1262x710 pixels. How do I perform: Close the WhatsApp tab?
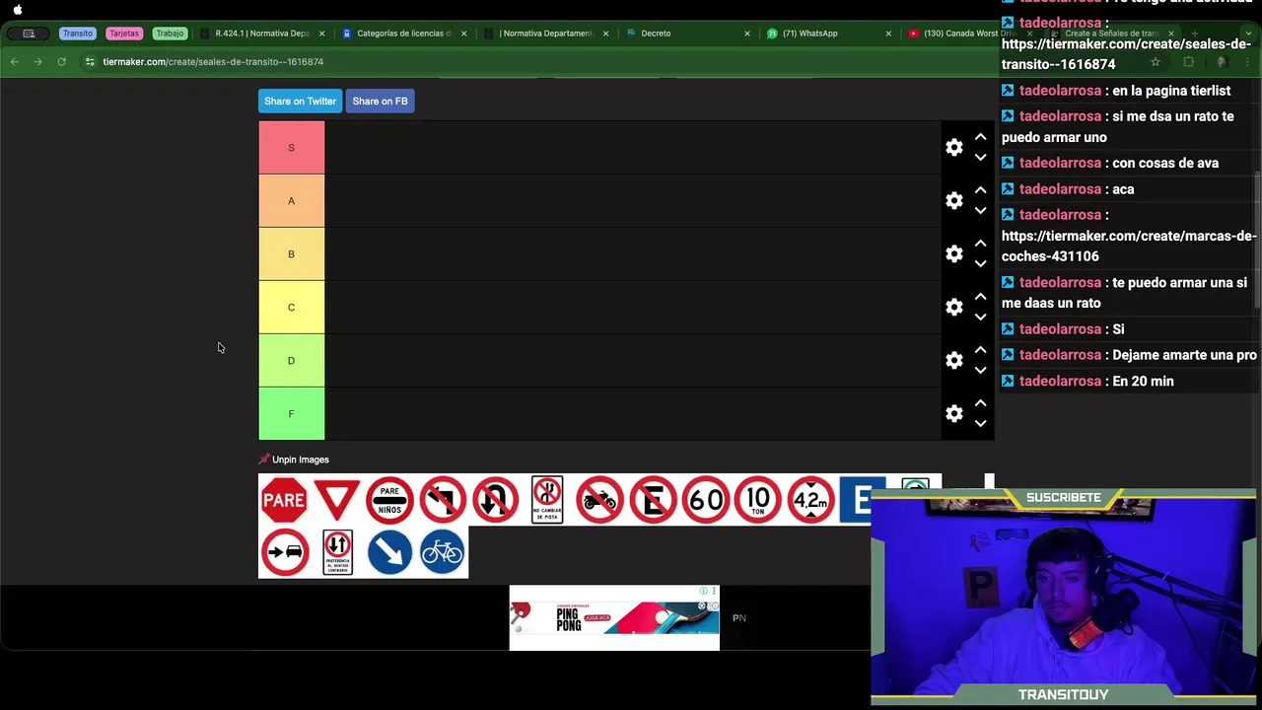point(888,34)
